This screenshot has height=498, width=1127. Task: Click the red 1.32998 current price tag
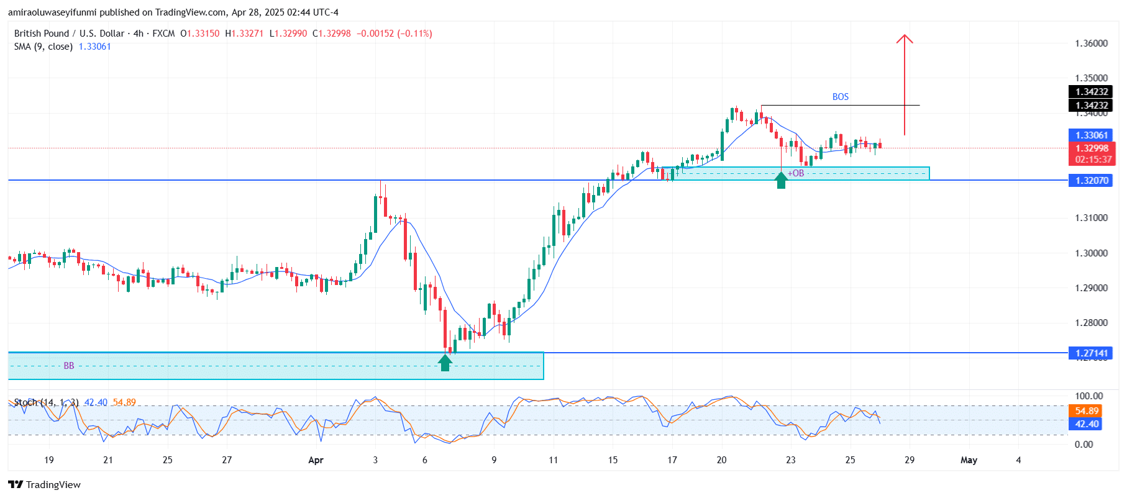(x=1092, y=148)
